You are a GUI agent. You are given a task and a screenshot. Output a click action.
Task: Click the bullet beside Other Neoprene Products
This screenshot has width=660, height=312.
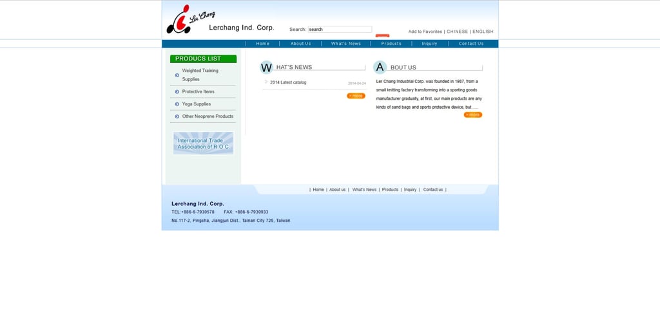click(177, 116)
